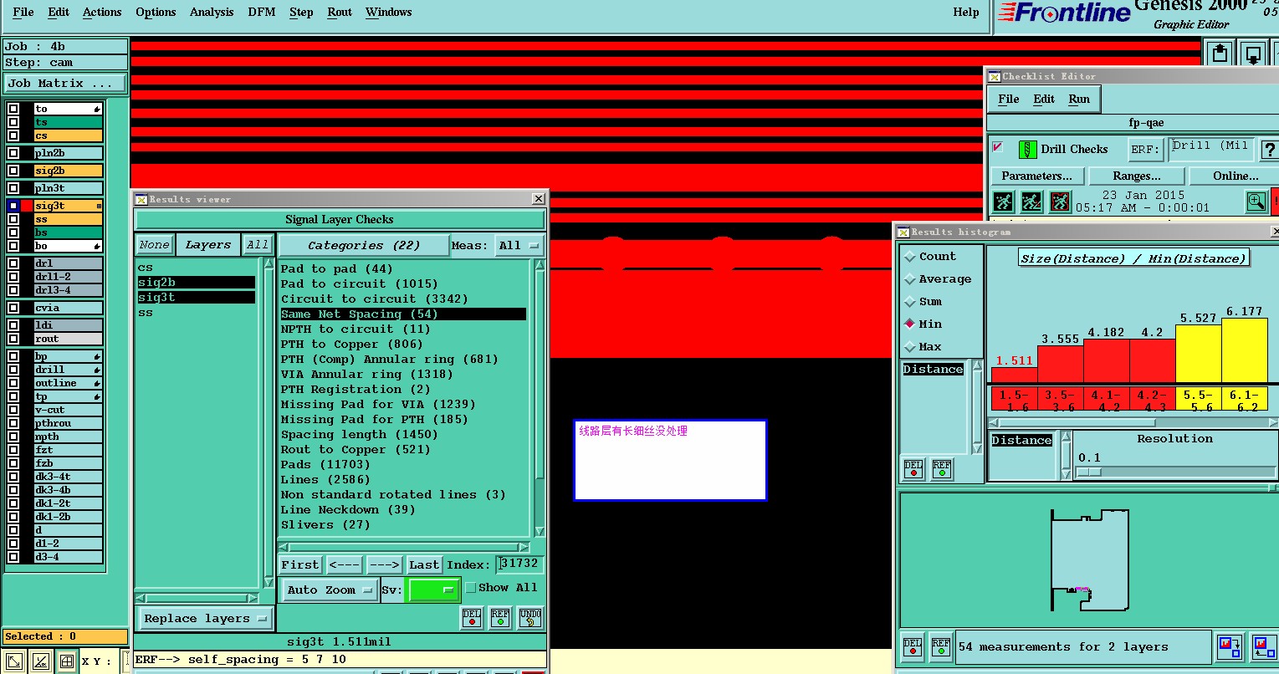The height and width of the screenshot is (674, 1279).
Task: Click DEL icon beside the measurements status
Action: [x=913, y=647]
